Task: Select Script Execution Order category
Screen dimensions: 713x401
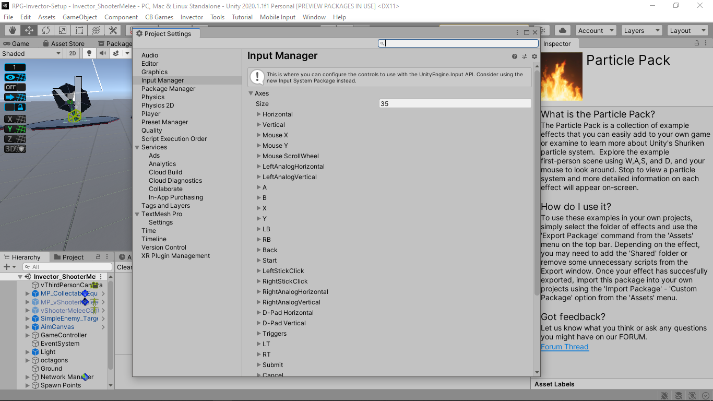Action: tap(174, 139)
